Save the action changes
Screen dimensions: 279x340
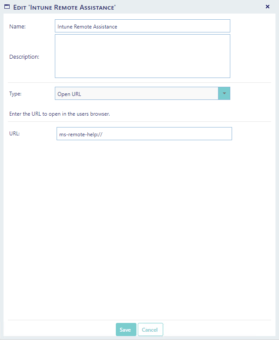click(x=126, y=329)
